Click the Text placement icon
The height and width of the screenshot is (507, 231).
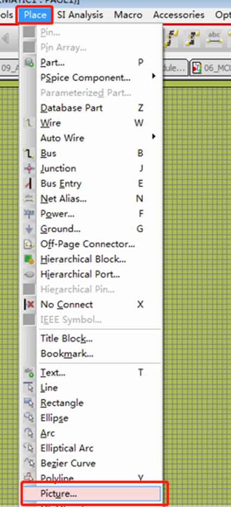coord(29,372)
